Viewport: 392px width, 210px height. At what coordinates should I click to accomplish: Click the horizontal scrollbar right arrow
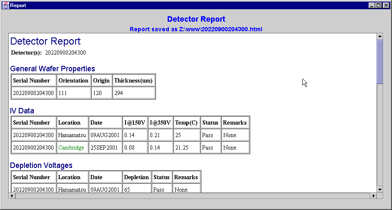373,196
